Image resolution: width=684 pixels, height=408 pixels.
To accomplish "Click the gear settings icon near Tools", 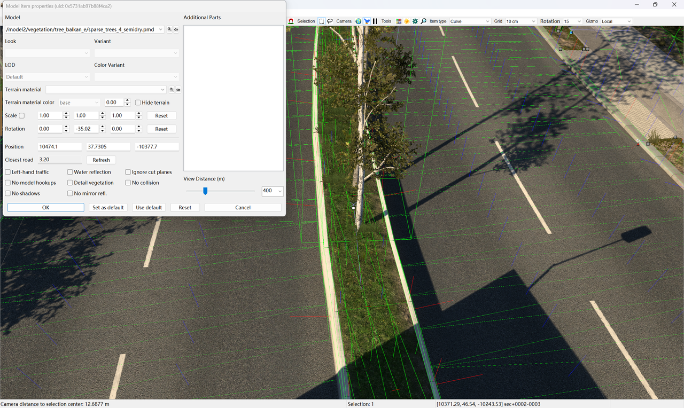I will tap(415, 21).
